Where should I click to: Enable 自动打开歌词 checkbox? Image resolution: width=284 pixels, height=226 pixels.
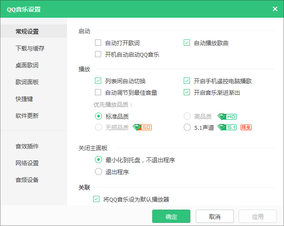pos(98,43)
